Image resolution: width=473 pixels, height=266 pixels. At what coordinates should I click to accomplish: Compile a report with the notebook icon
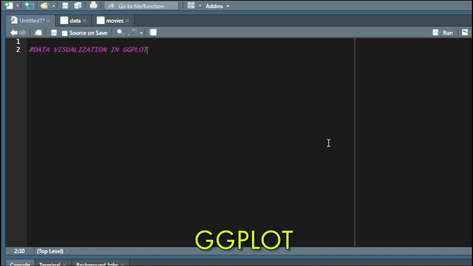click(x=153, y=33)
